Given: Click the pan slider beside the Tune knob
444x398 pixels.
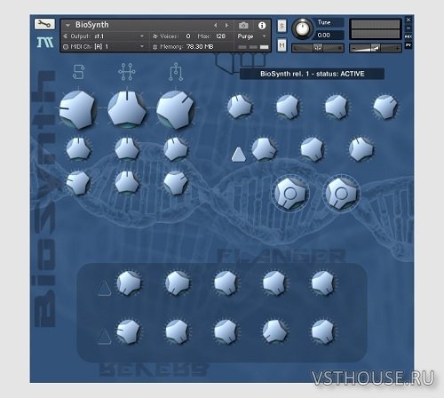Looking at the screenshot, I should tap(318, 48).
